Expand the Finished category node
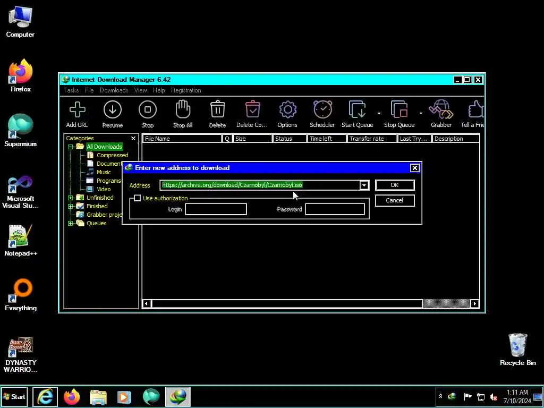This screenshot has width=544, height=408. 71,206
